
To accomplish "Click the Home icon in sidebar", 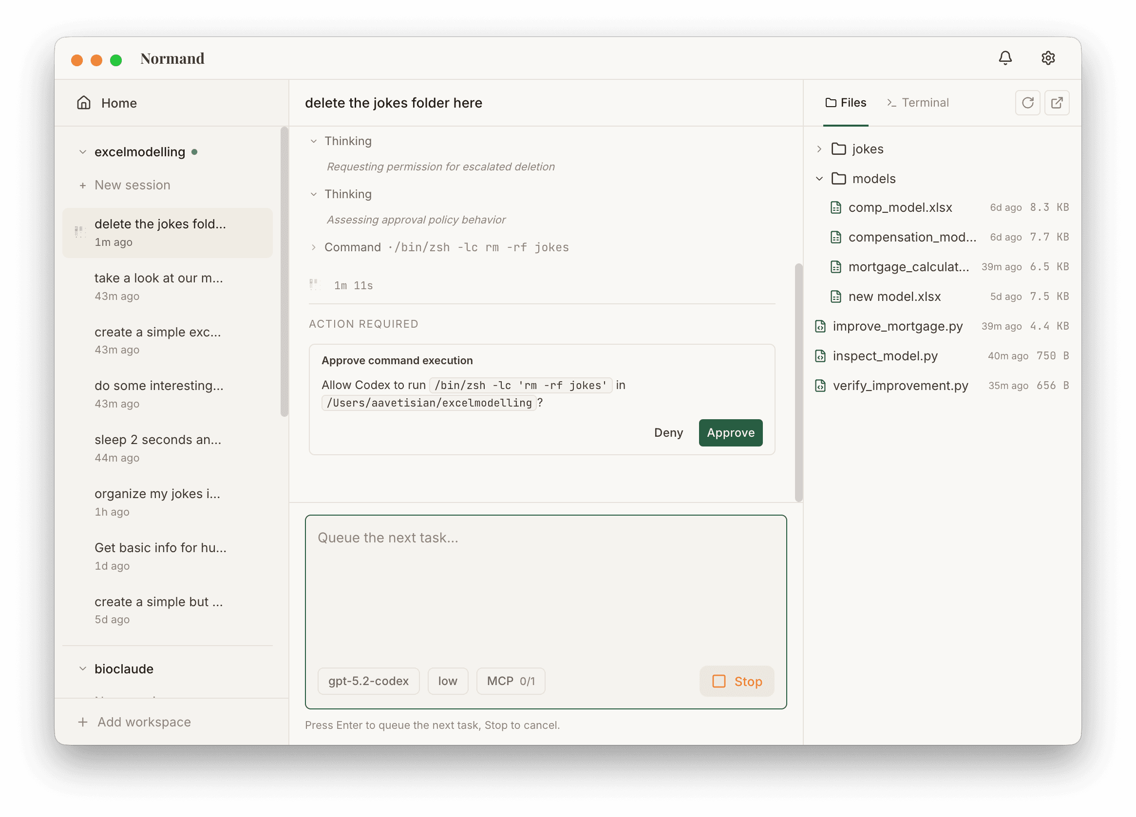I will [84, 103].
